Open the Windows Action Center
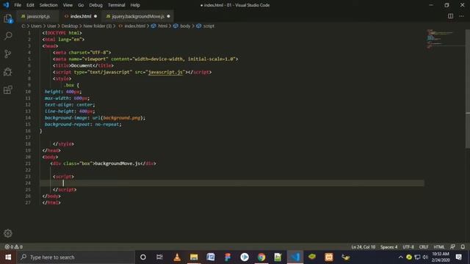Screen dimensions: 470x264 click(458, 257)
